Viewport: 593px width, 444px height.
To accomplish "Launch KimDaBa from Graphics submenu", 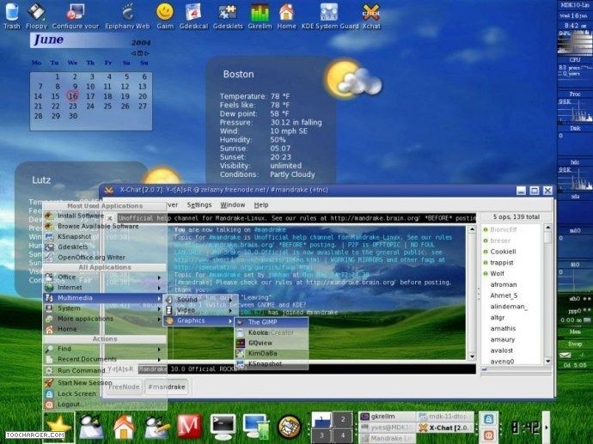I will pyautogui.click(x=272, y=354).
